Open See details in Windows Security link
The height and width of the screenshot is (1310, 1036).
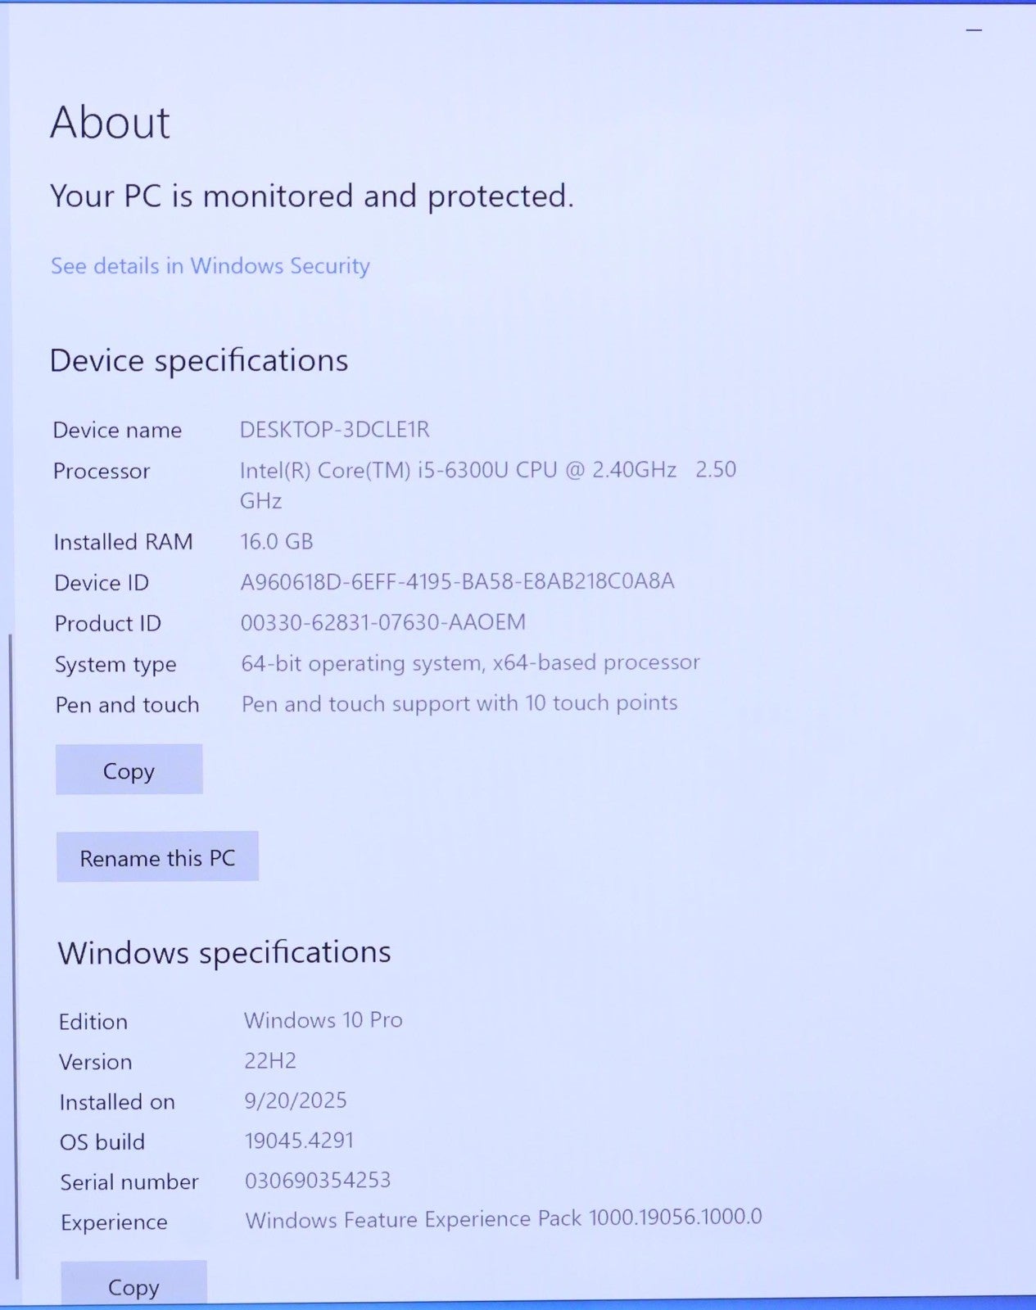pyautogui.click(x=210, y=266)
